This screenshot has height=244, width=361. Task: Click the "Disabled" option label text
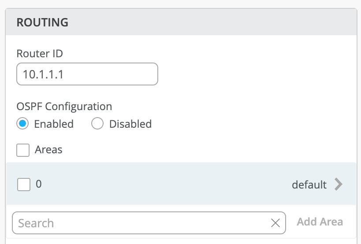coord(130,124)
